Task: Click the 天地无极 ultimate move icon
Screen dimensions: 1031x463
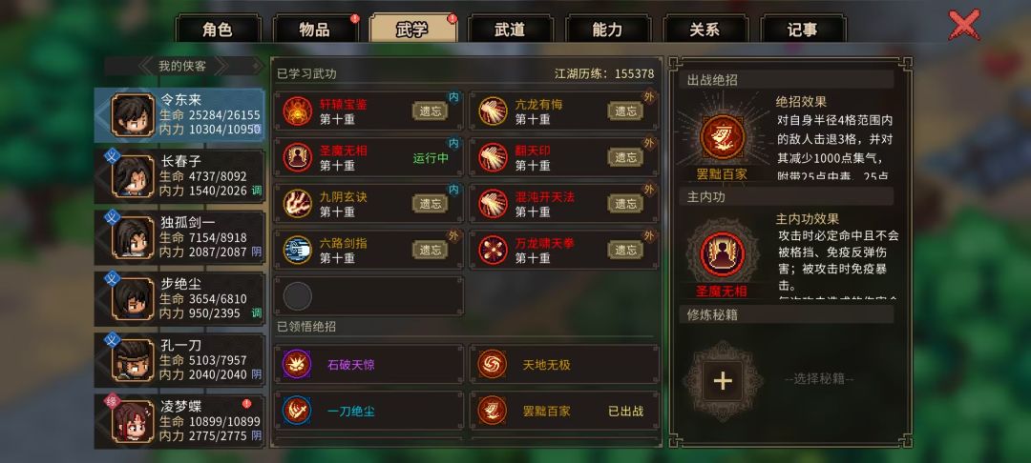Action: [493, 364]
